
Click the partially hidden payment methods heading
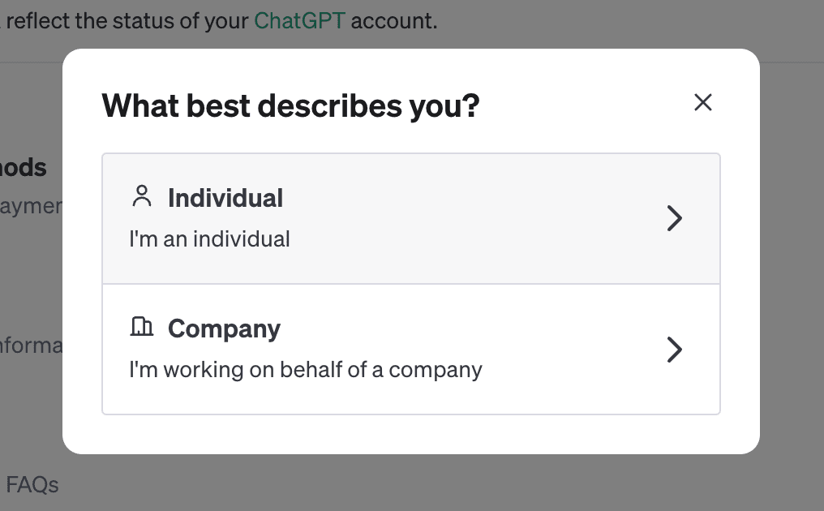24,168
